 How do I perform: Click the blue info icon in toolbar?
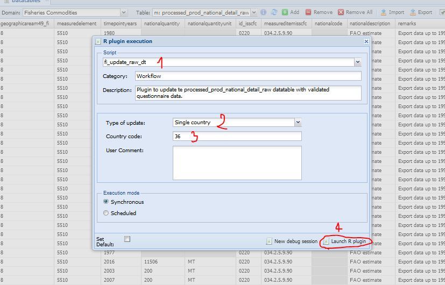(263, 12)
